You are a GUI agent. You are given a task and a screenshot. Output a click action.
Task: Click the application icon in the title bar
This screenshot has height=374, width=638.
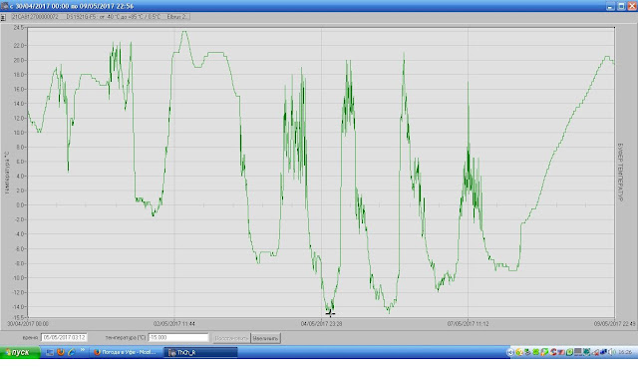pos(4,6)
